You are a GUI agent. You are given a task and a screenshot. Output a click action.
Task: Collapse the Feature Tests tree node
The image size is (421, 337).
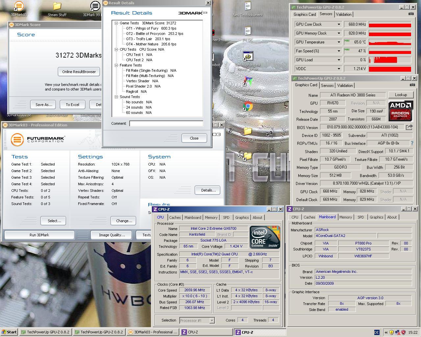click(116, 65)
